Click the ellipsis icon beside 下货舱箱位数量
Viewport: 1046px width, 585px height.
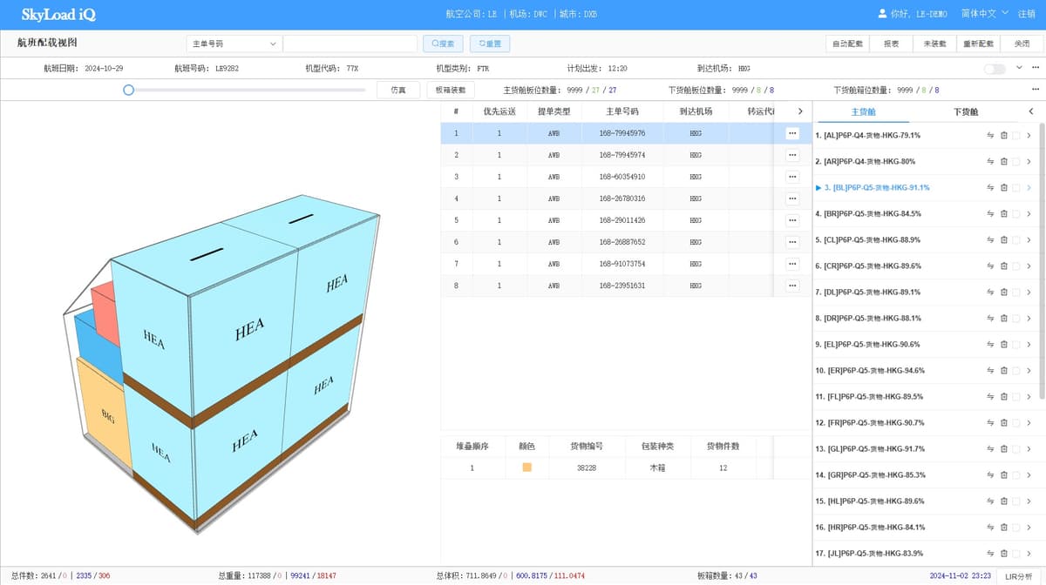click(x=1036, y=89)
